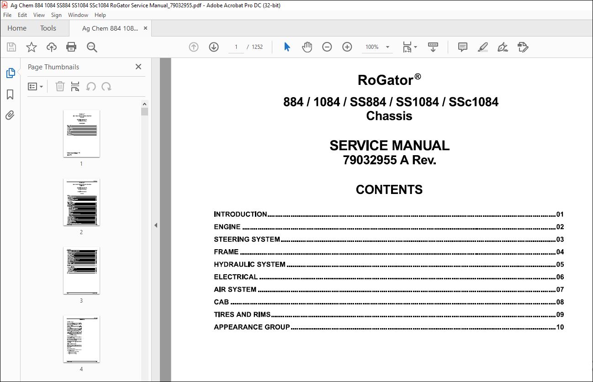This screenshot has width=593, height=382.
Task: Select the Ag Chem 884 document tab
Action: 110,28
